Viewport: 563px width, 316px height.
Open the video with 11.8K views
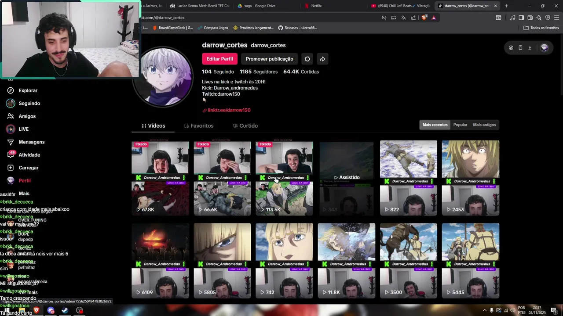point(346,261)
